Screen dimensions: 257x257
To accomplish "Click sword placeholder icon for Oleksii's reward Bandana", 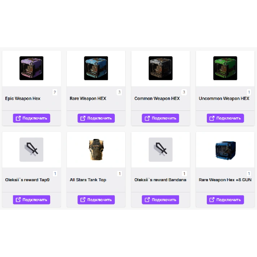I will click(x=161, y=149).
